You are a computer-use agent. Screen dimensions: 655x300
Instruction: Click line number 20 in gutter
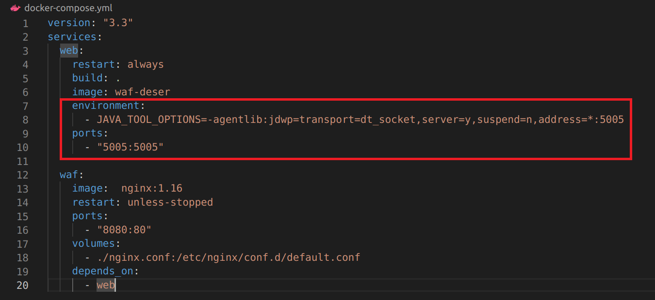[x=23, y=285]
